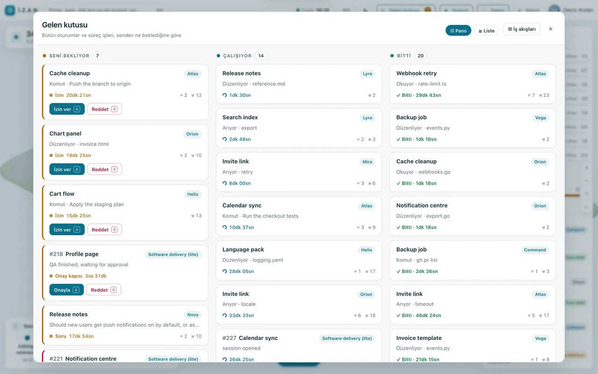Click the Lyra tag on Search index

click(x=368, y=118)
